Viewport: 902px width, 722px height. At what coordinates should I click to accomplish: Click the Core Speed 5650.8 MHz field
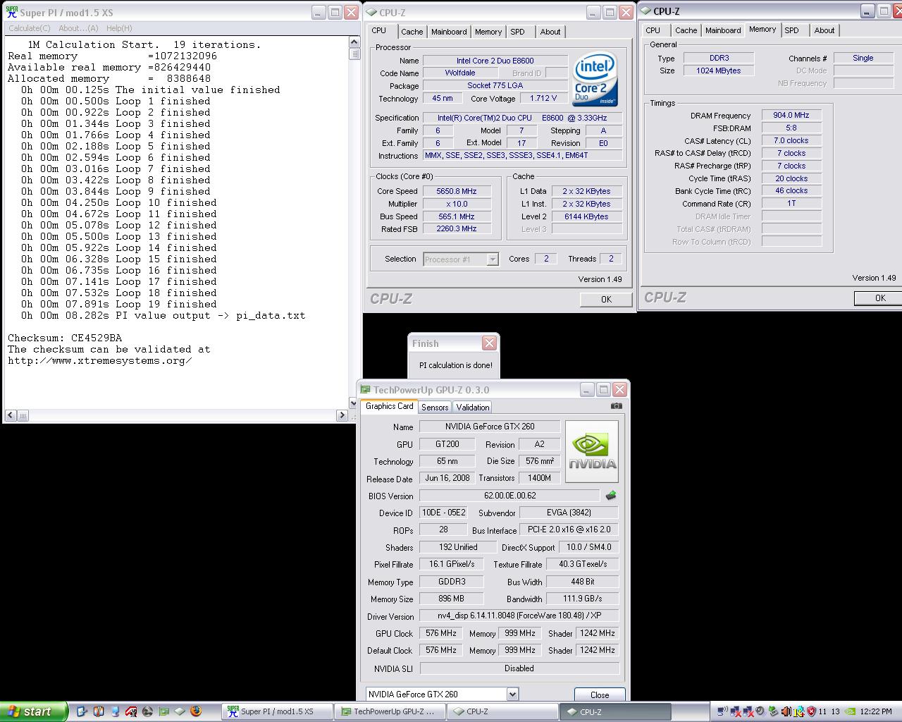click(456, 191)
